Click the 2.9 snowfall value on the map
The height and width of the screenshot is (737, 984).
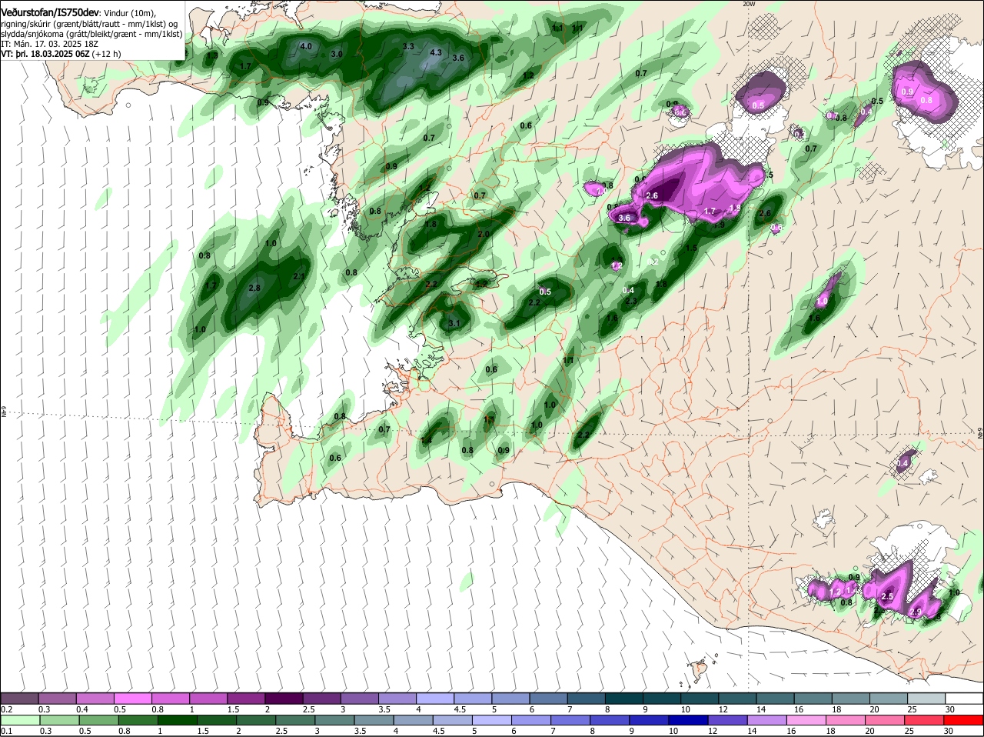pyautogui.click(x=916, y=612)
